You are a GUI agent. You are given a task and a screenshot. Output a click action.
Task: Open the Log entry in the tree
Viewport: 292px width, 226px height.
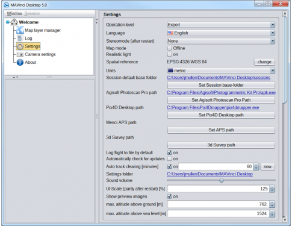28,38
